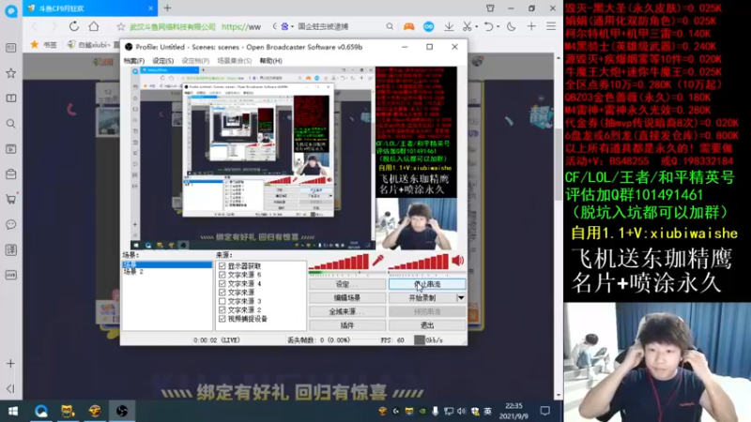This screenshot has width=751, height=422.
Task: Click the scissors screenshot tool
Action: [x=467, y=27]
